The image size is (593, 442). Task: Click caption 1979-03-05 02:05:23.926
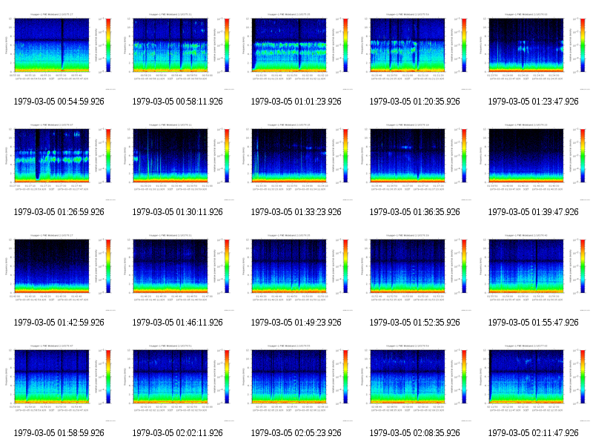(x=296, y=433)
